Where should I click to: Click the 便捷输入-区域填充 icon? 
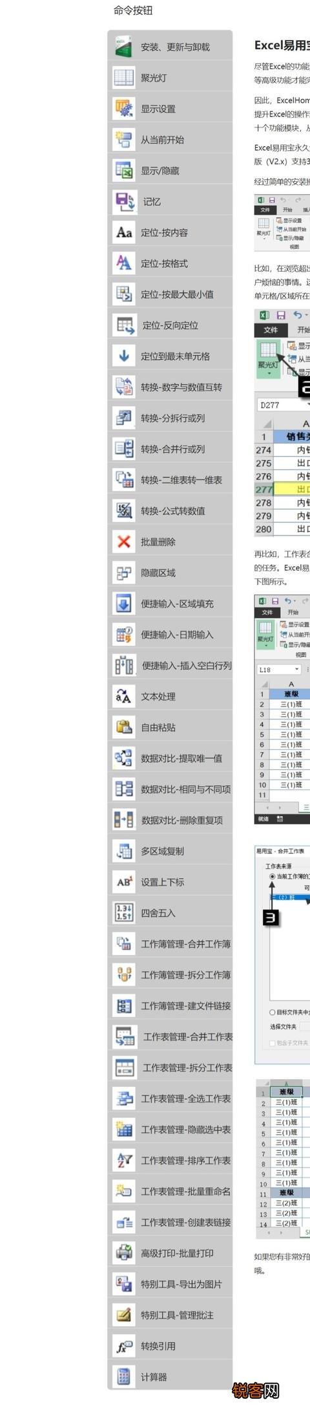[x=123, y=604]
